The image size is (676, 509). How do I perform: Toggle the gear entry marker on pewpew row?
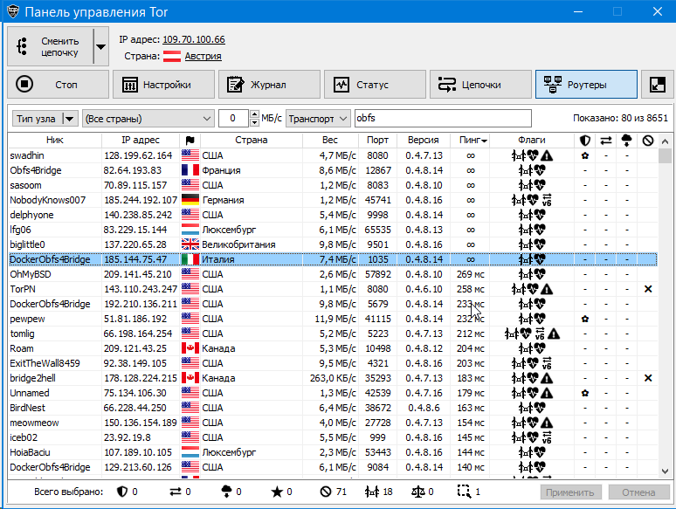pos(585,319)
